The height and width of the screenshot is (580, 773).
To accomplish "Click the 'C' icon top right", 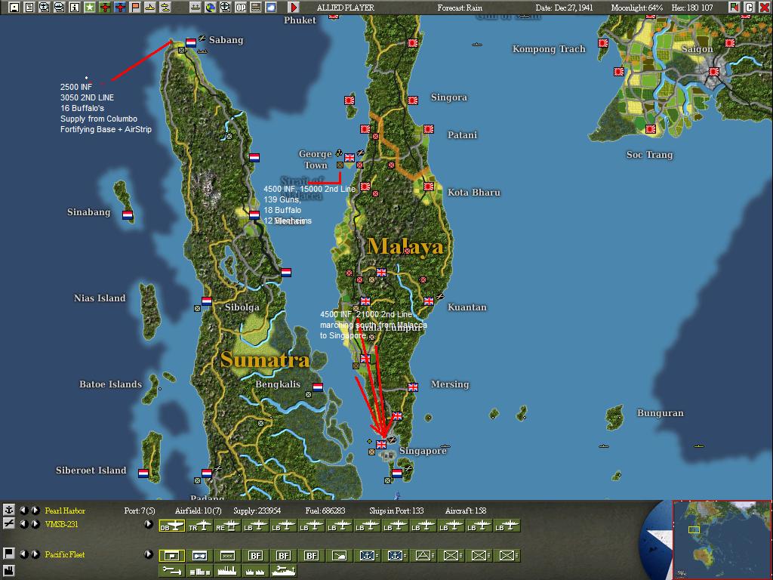I will 749,8.
